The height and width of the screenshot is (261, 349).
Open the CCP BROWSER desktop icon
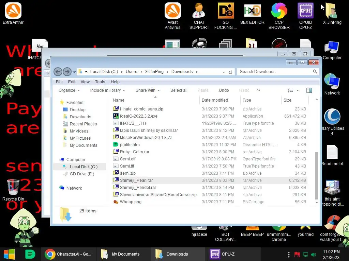[x=279, y=16]
